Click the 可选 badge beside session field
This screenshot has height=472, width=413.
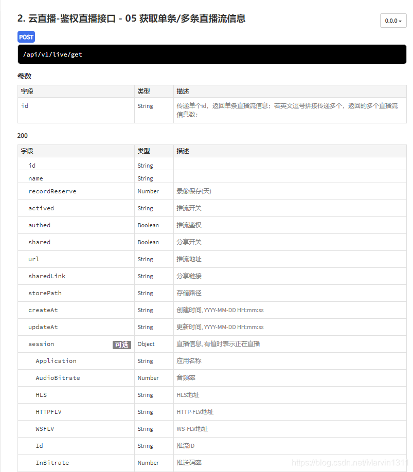click(x=122, y=344)
